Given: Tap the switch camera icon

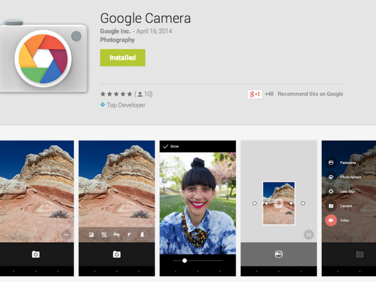Looking at the screenshot, I should [x=142, y=235].
